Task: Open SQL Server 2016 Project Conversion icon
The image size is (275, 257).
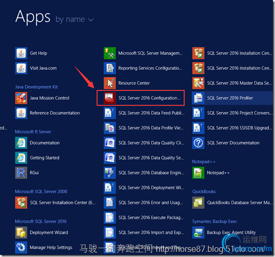Action: 198,113
